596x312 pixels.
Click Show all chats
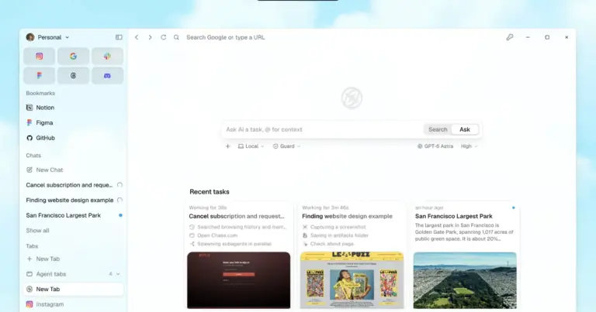pyautogui.click(x=37, y=231)
